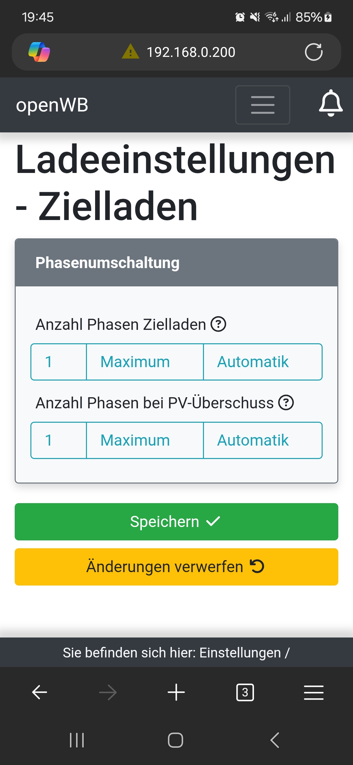353x765 pixels.
Task: Tap the 192.168.0.200 address field
Action: point(191,52)
